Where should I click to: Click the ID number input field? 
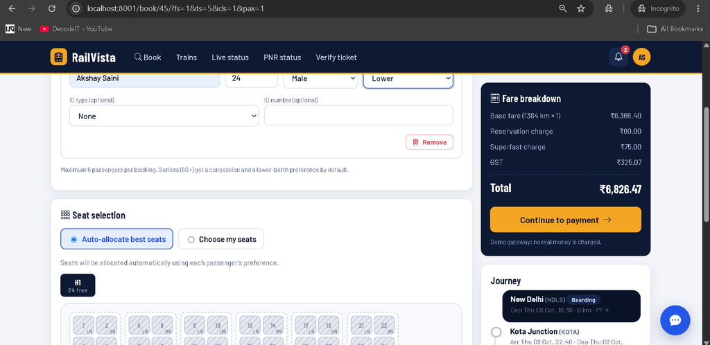pyautogui.click(x=358, y=116)
